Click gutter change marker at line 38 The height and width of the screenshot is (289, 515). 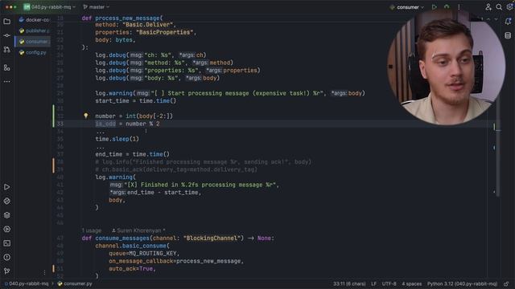[x=53, y=165]
